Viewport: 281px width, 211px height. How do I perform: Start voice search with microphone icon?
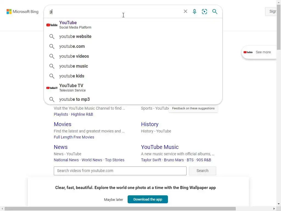point(195,12)
